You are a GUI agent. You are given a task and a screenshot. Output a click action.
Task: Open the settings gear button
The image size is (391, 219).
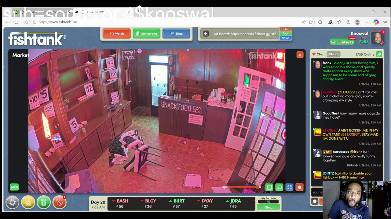click(12, 202)
